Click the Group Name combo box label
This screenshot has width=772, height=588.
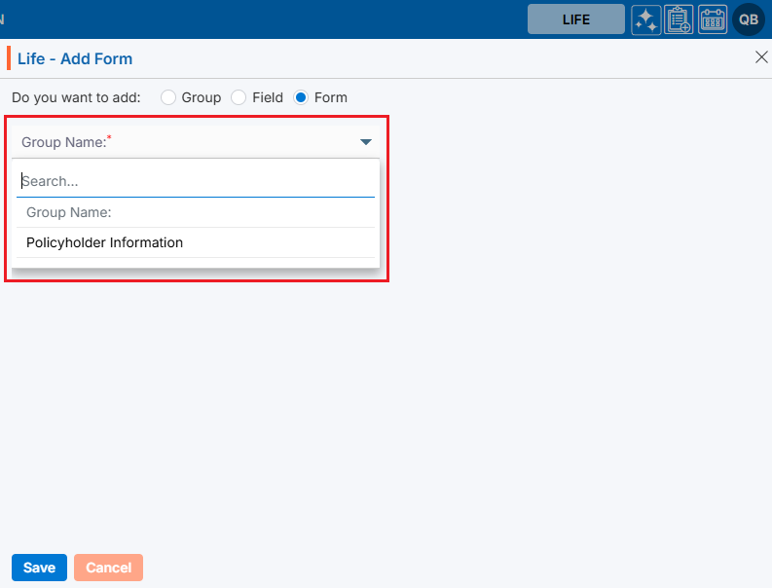[x=63, y=142]
